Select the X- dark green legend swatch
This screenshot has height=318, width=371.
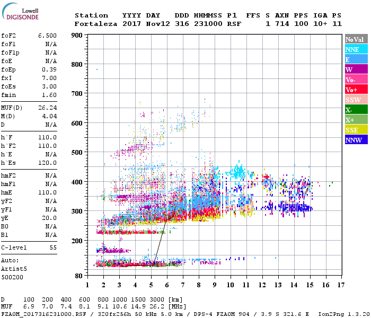click(356, 110)
